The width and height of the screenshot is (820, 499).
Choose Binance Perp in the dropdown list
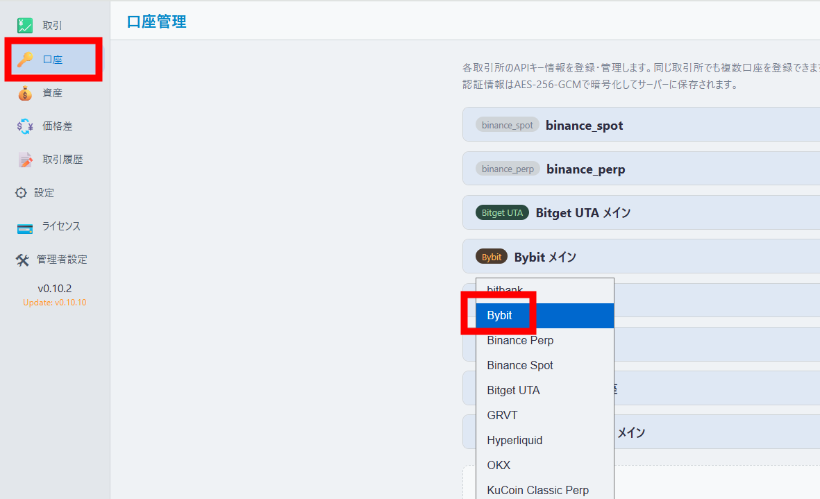pyautogui.click(x=520, y=340)
